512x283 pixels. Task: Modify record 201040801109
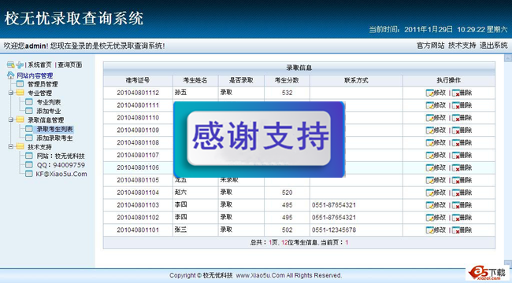tap(436, 130)
